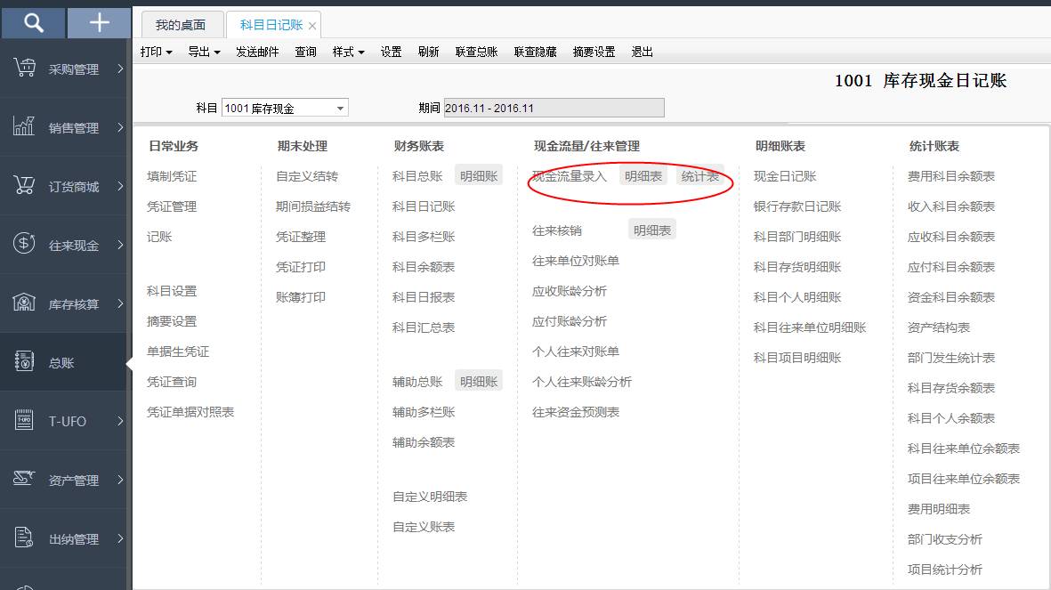Click the 期间 date range field
This screenshot has width=1051, height=590.
pyautogui.click(x=552, y=107)
